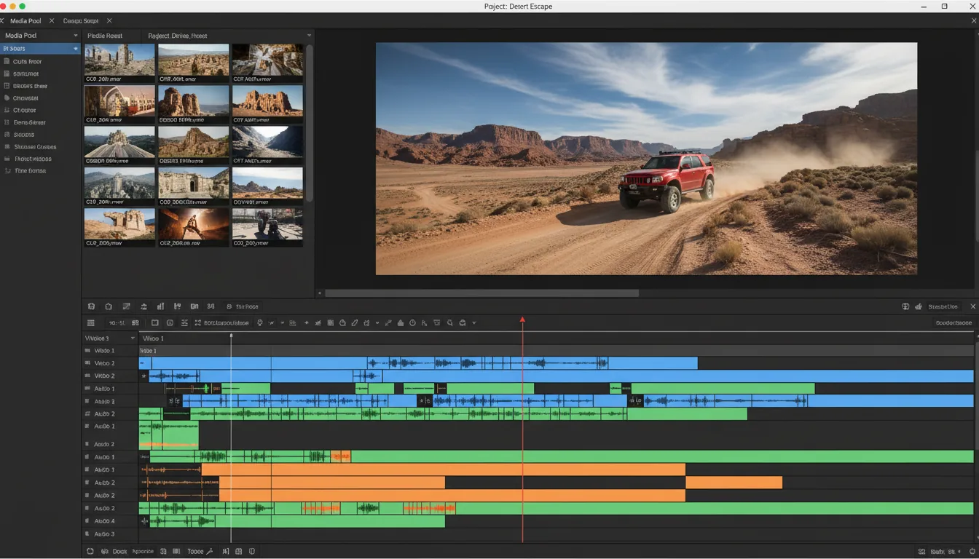Select the marker flag icon in the toolbar

(x=400, y=322)
